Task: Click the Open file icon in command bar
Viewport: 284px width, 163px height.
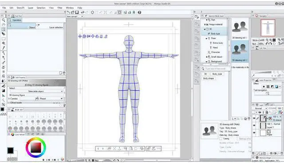Action: 72,12
